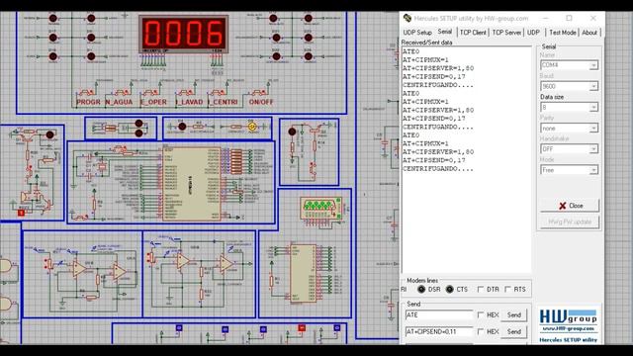Click the CTS modem line indicator
The width and height of the screenshot is (633, 356).
(449, 290)
